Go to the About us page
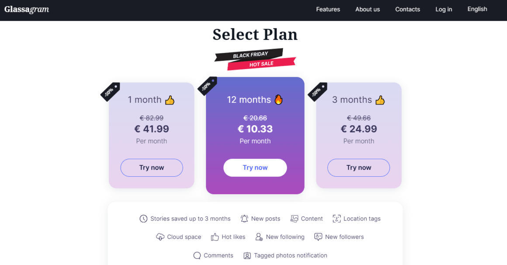The height and width of the screenshot is (265, 507). point(368,9)
